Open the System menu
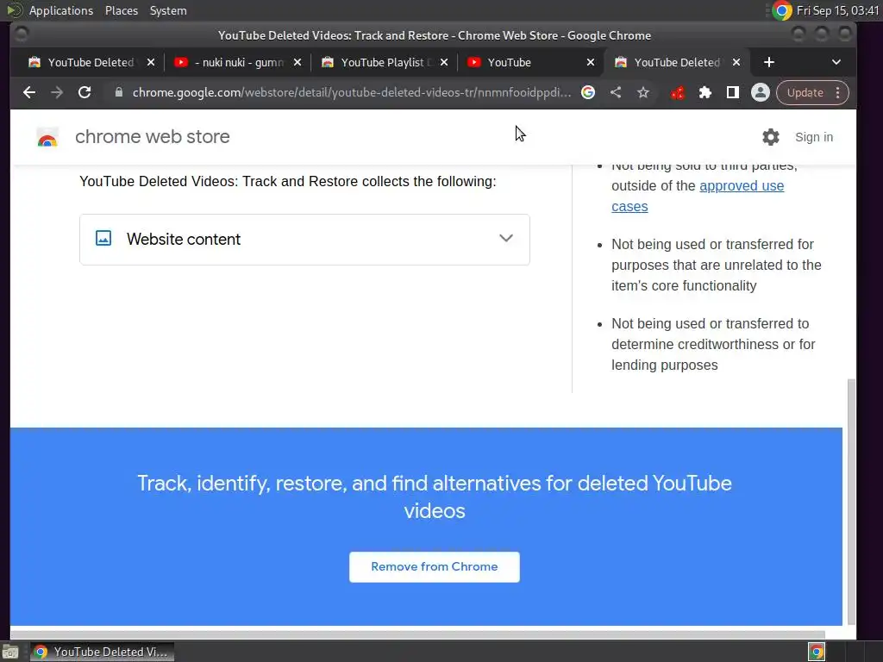Screen dimensions: 883x662 [x=168, y=10]
